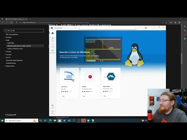Click the Edge address bar URL
The image size is (187, 140).
(x=54, y=22)
